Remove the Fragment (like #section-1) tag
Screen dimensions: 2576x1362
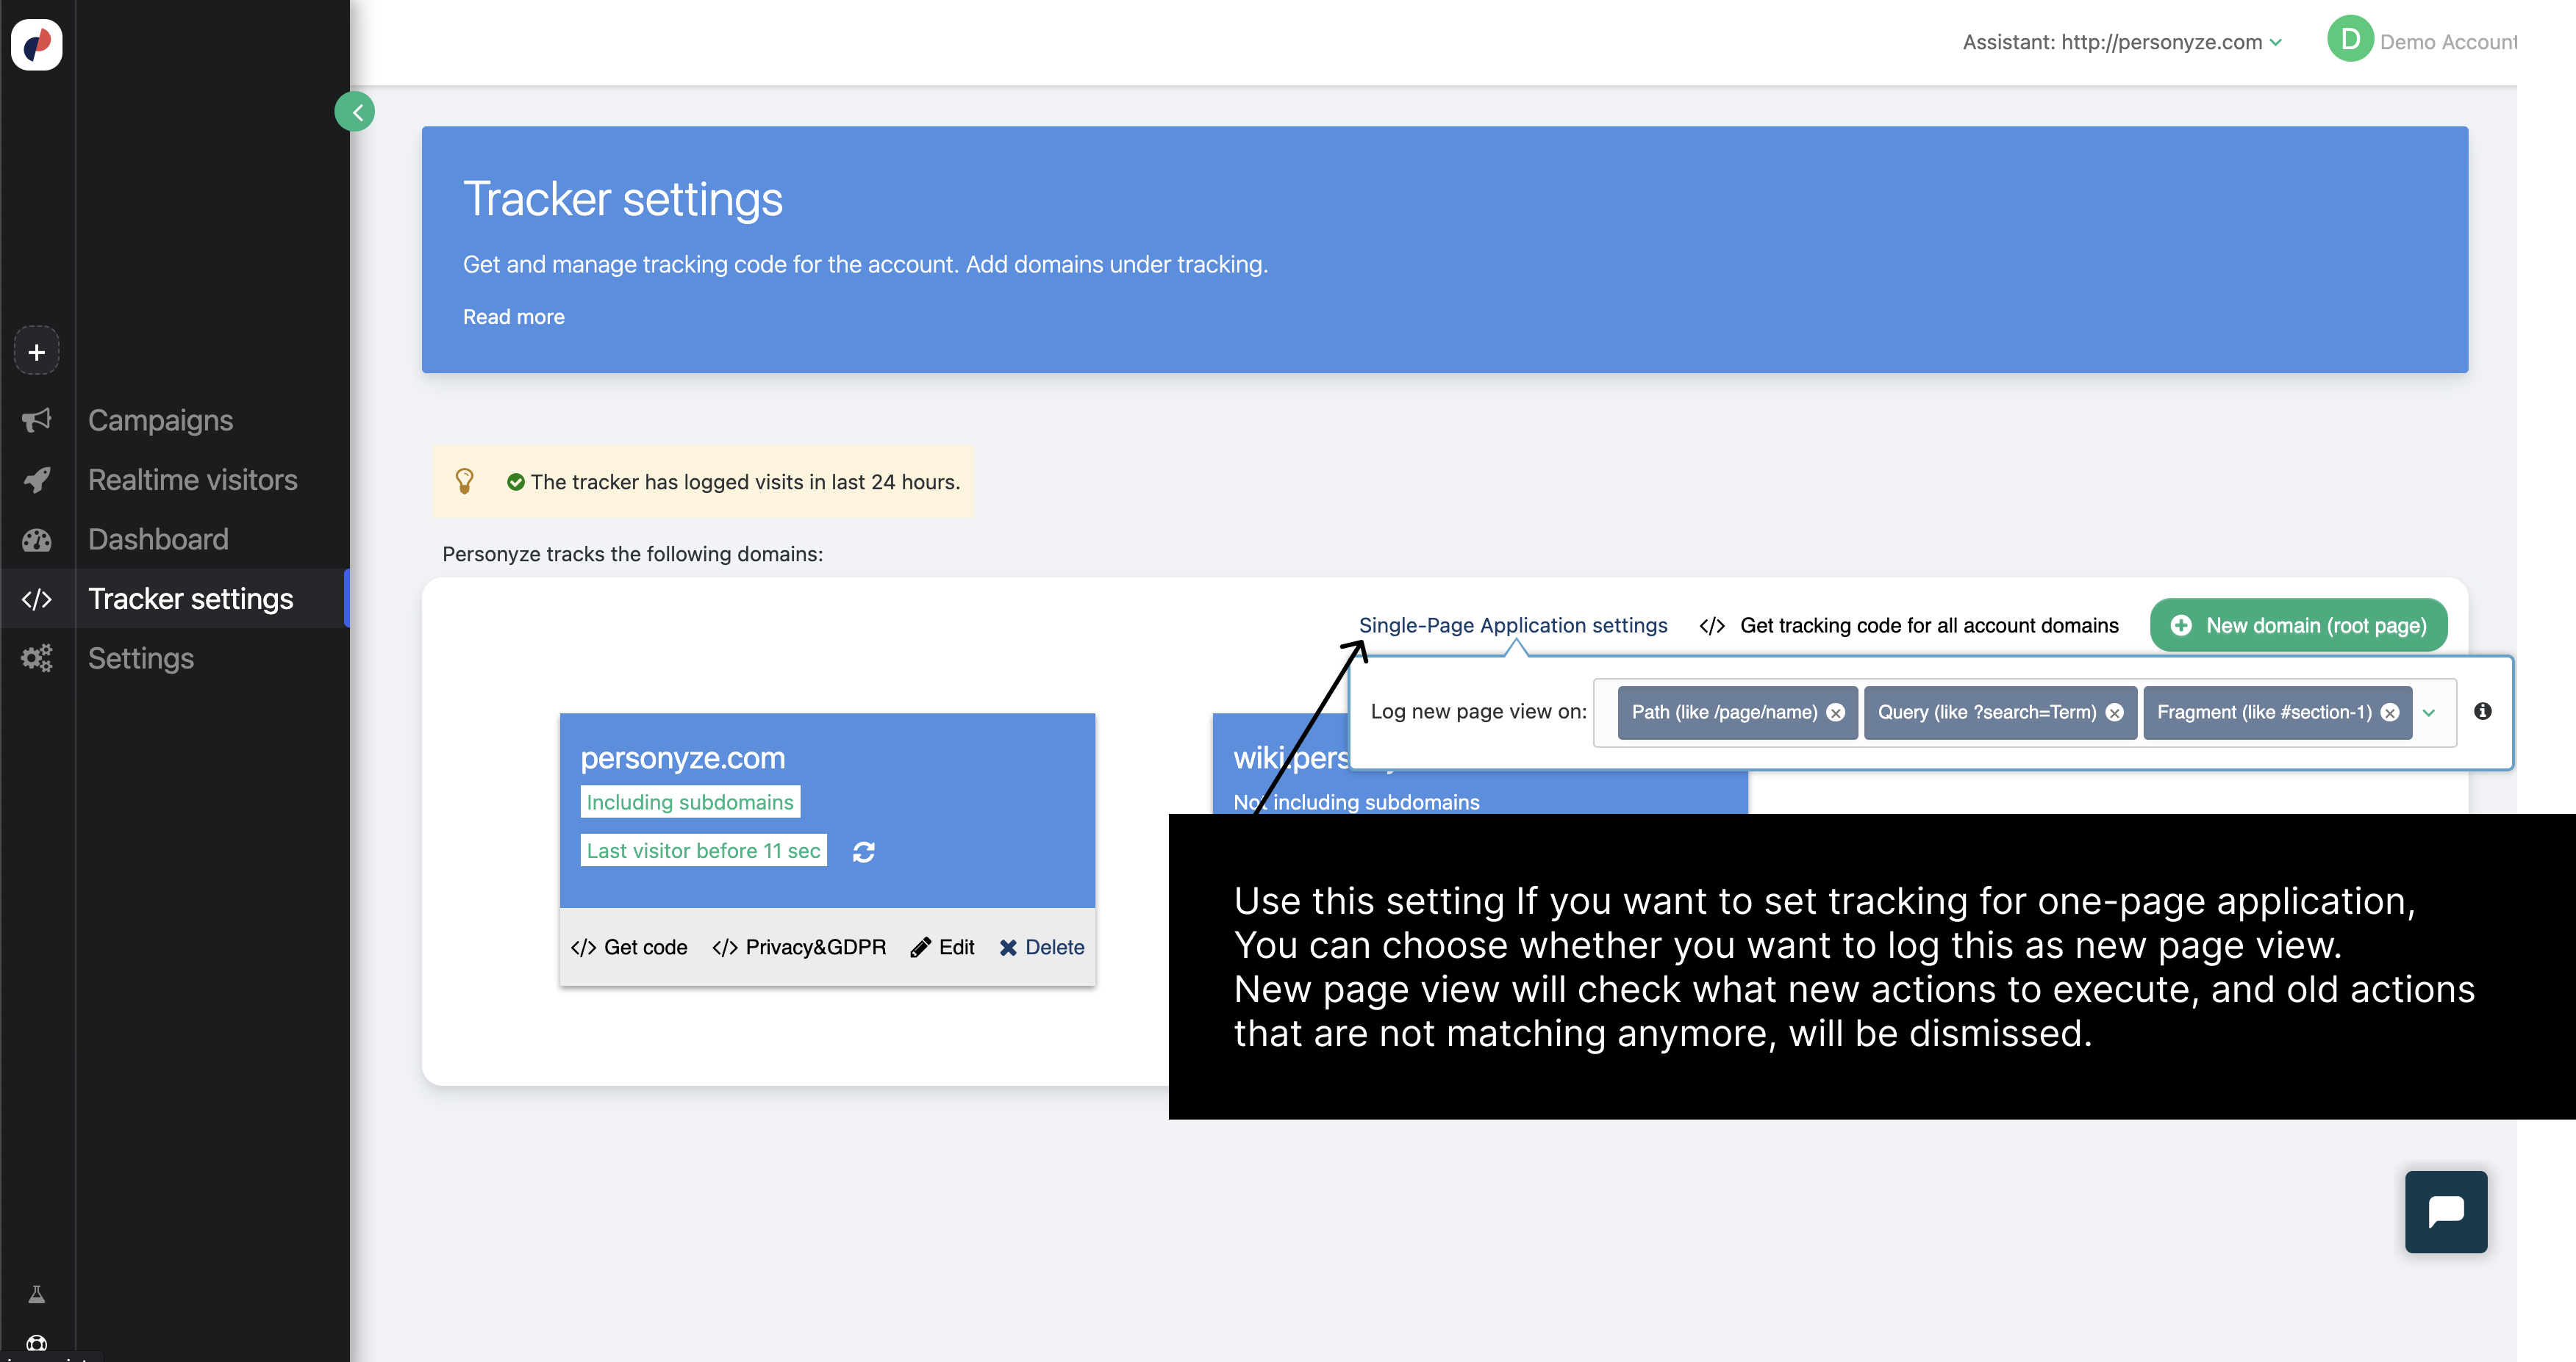(2390, 713)
